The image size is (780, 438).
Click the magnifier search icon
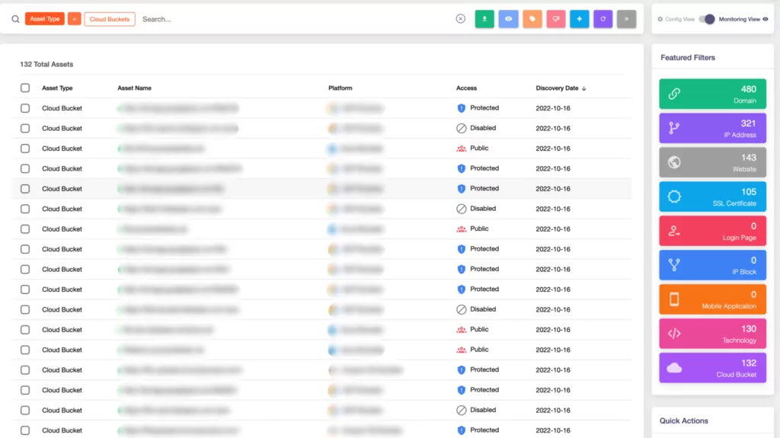tap(15, 19)
